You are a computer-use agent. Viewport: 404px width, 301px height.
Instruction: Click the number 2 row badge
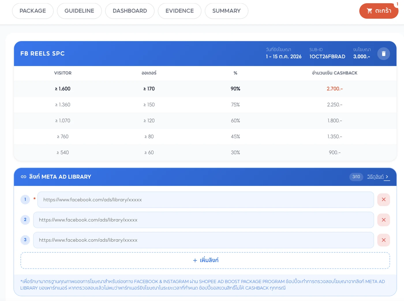[25, 219]
